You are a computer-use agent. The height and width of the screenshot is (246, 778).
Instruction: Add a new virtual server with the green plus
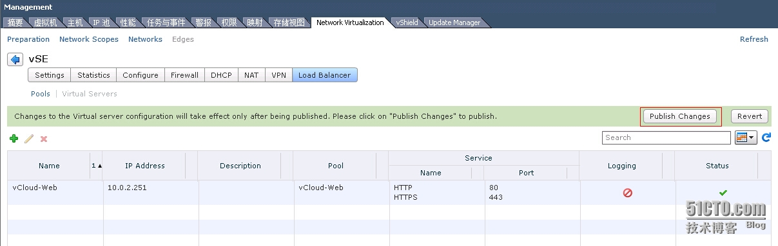coord(14,139)
